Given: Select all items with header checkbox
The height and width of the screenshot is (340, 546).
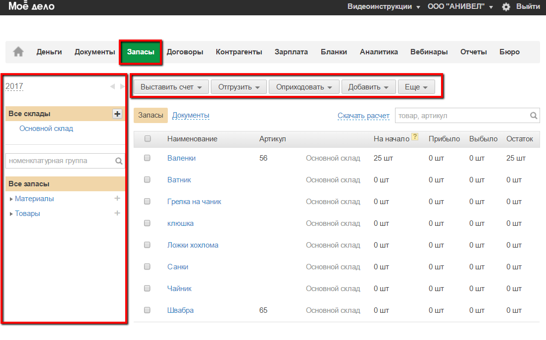Looking at the screenshot, I should tap(148, 139).
